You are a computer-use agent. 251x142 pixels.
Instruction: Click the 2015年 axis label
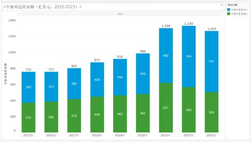pos(28,135)
